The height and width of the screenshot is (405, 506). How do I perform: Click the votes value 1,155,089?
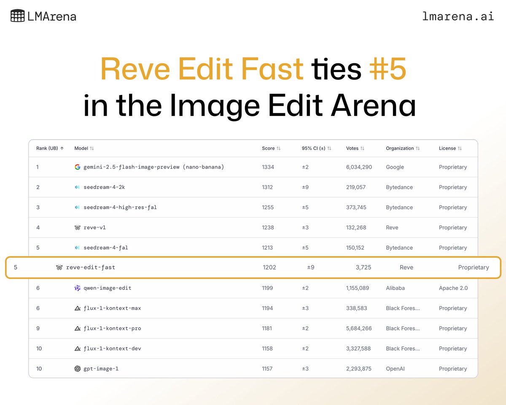tap(358, 288)
